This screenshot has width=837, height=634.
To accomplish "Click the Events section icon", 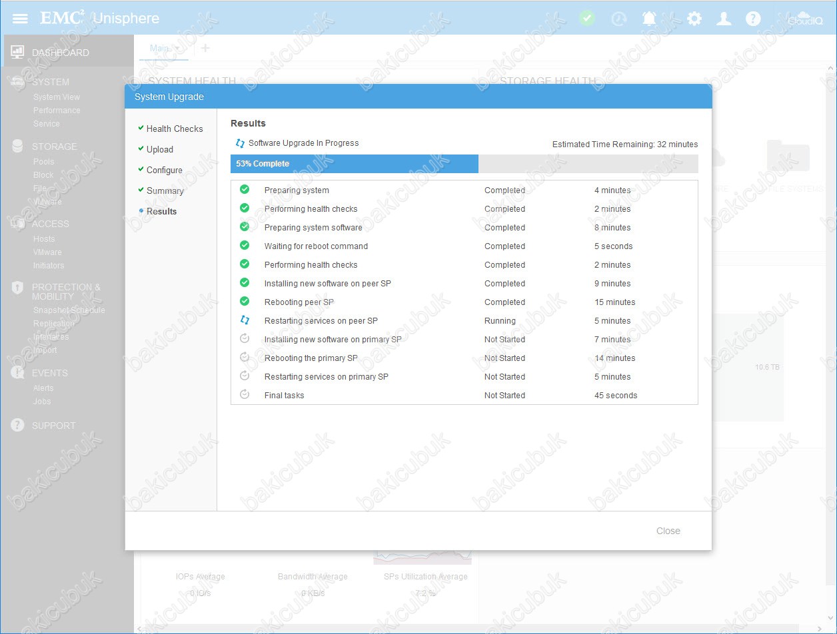I will tap(18, 373).
